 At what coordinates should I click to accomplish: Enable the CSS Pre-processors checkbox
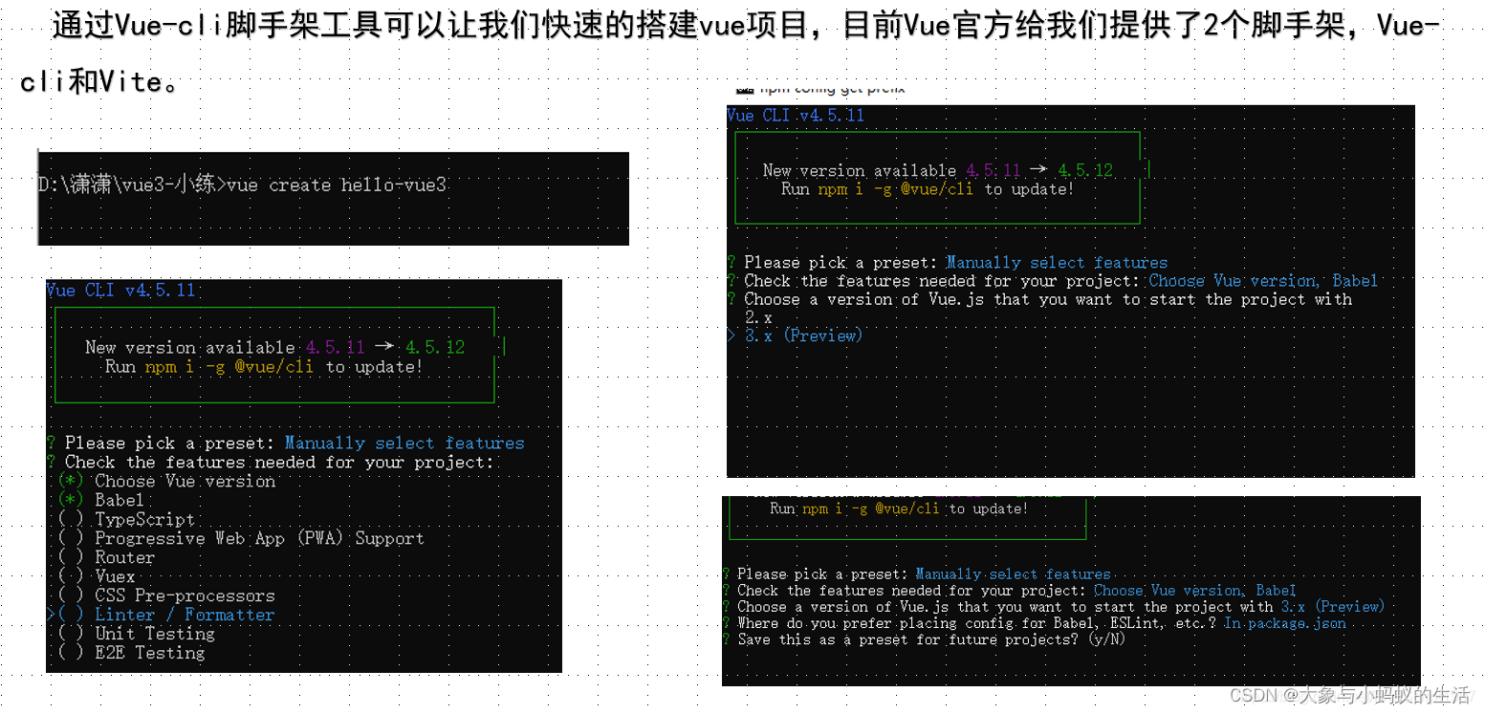71,595
